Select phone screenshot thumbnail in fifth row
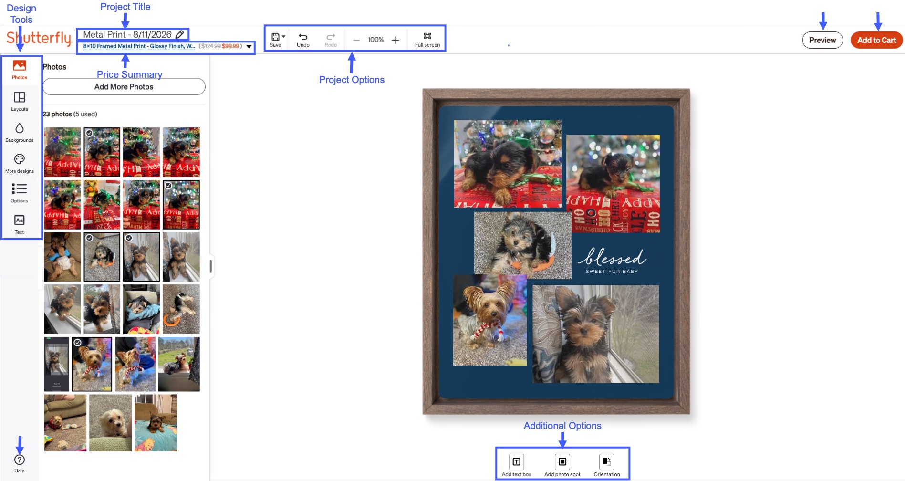This screenshot has width=905, height=481. [x=57, y=364]
